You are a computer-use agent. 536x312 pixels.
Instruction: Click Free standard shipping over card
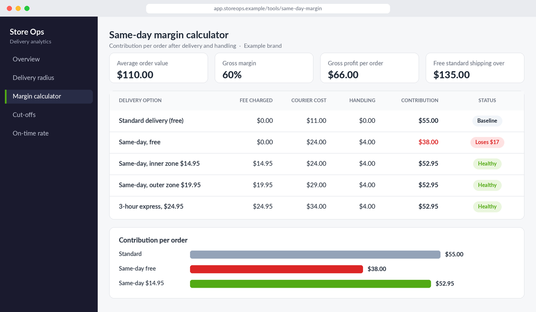click(475, 68)
